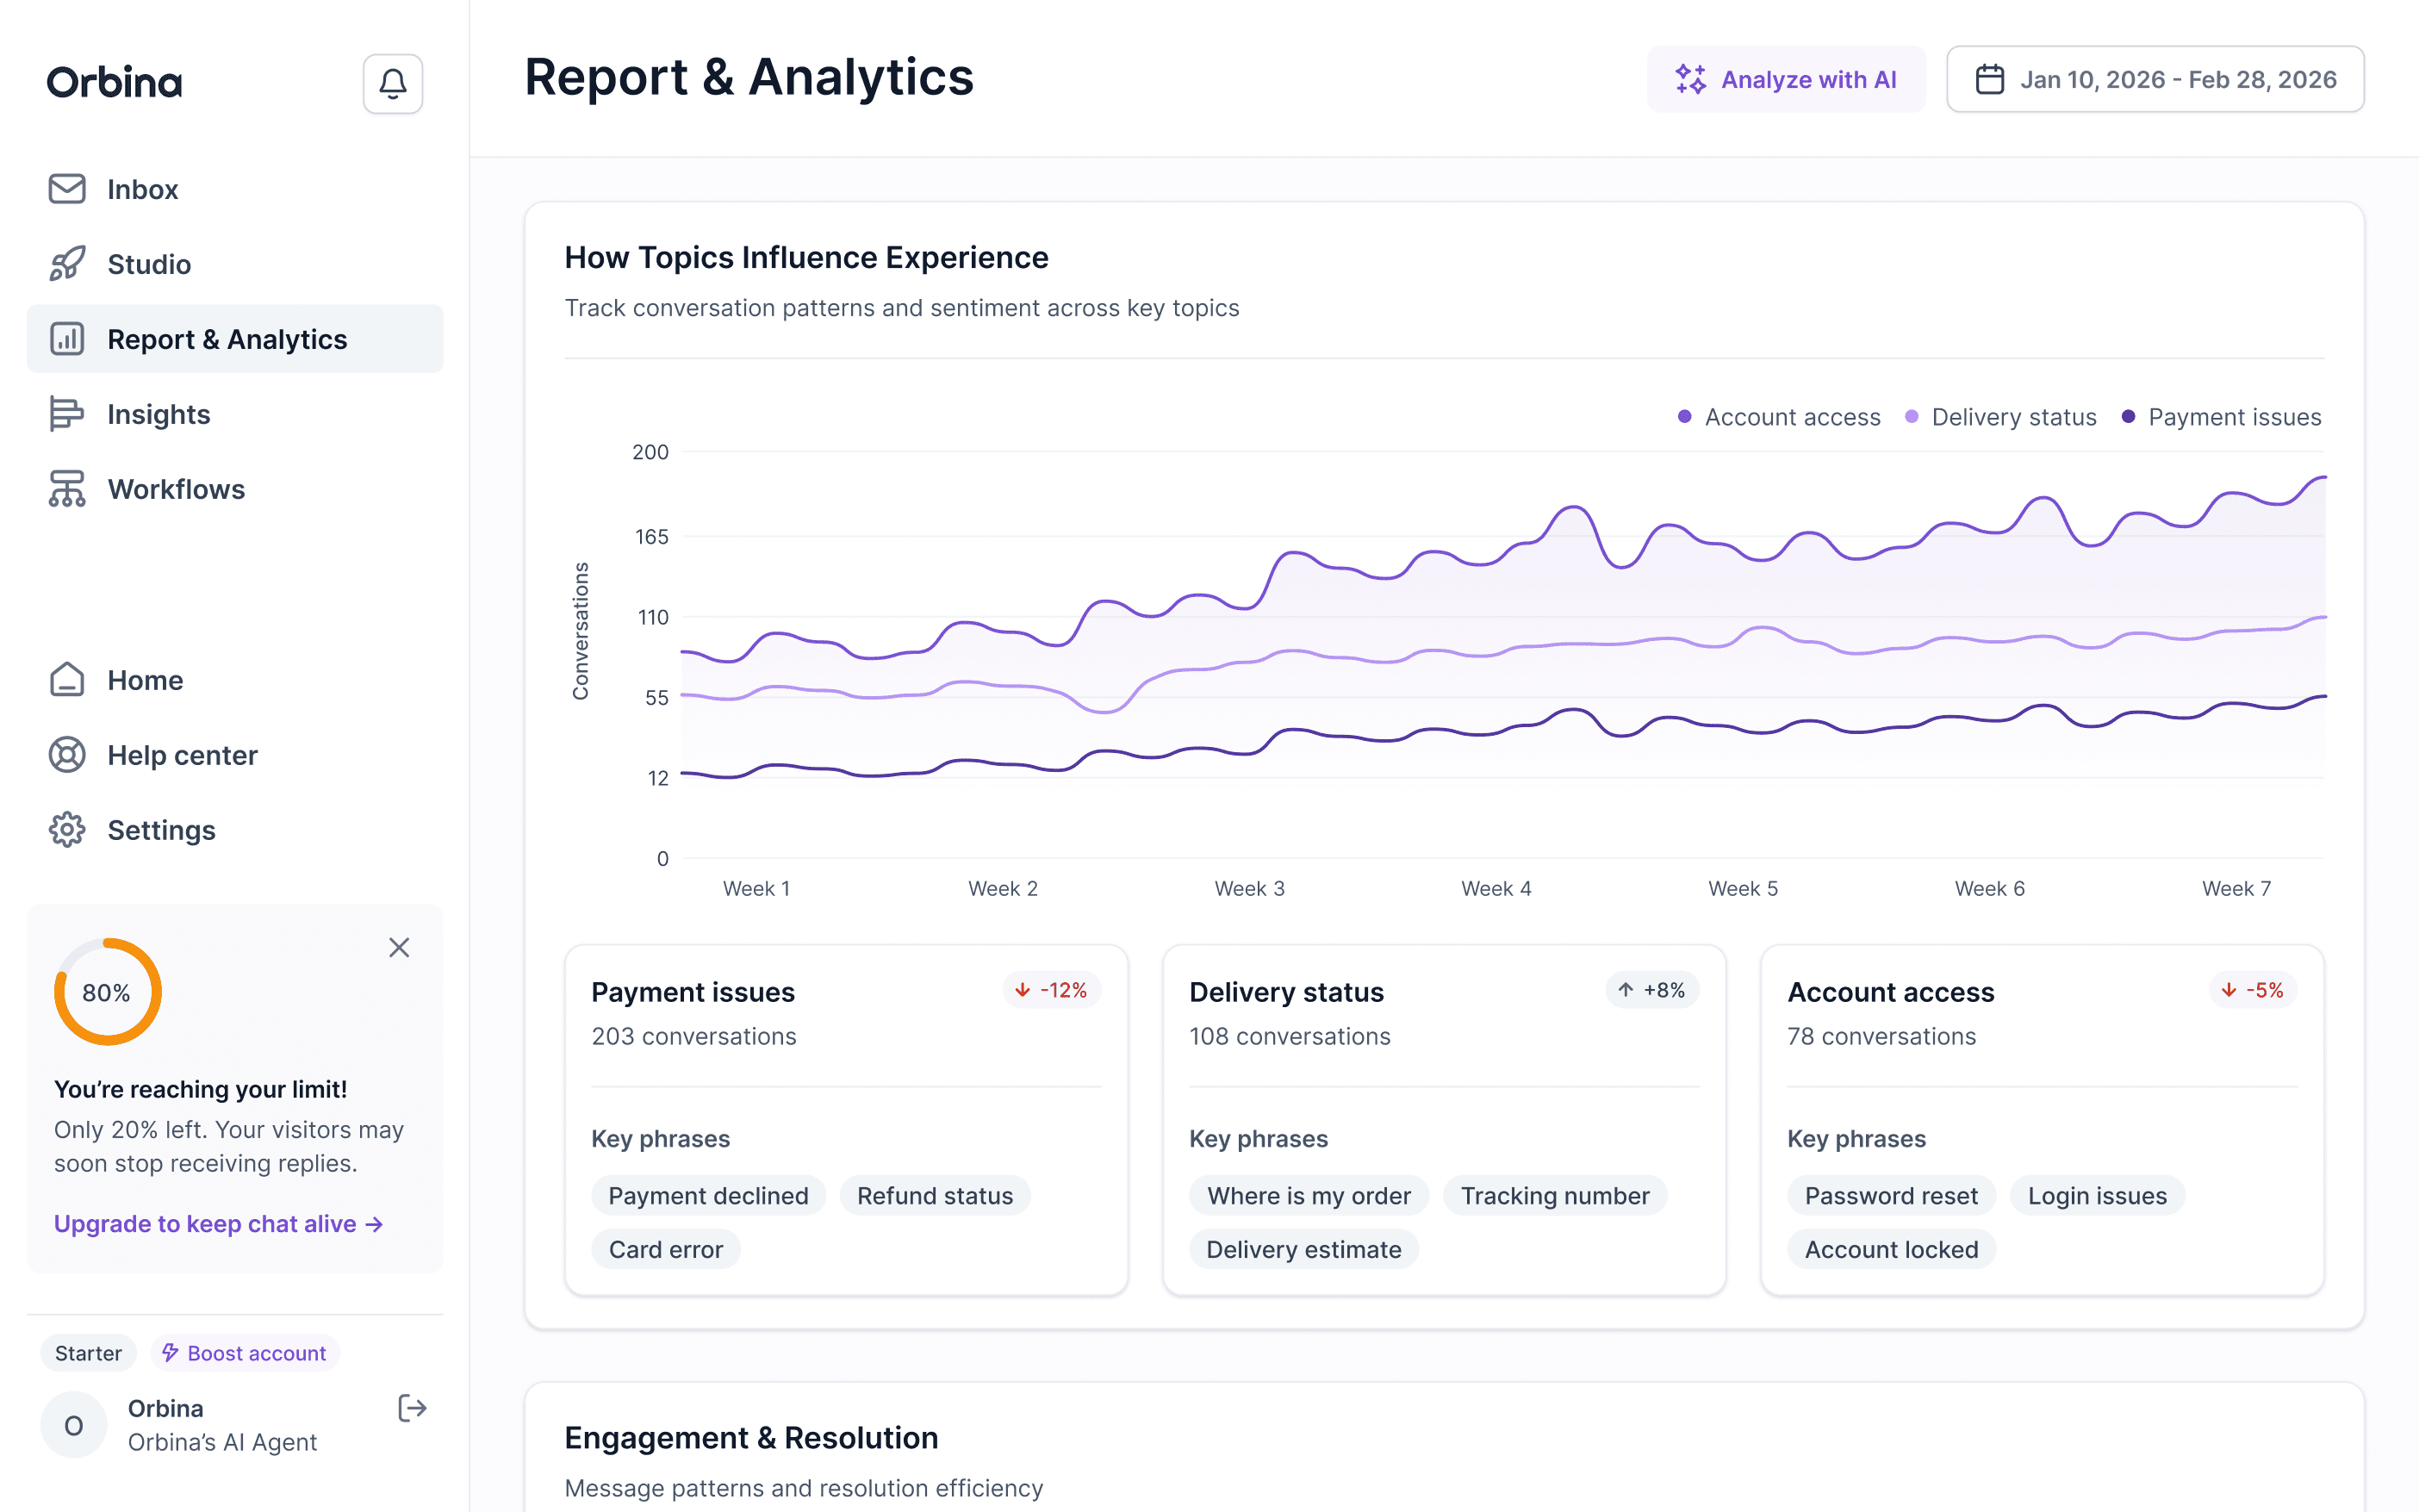Click the Help center lifebuoy icon
Image resolution: width=2419 pixels, height=1512 pixels.
[x=67, y=755]
